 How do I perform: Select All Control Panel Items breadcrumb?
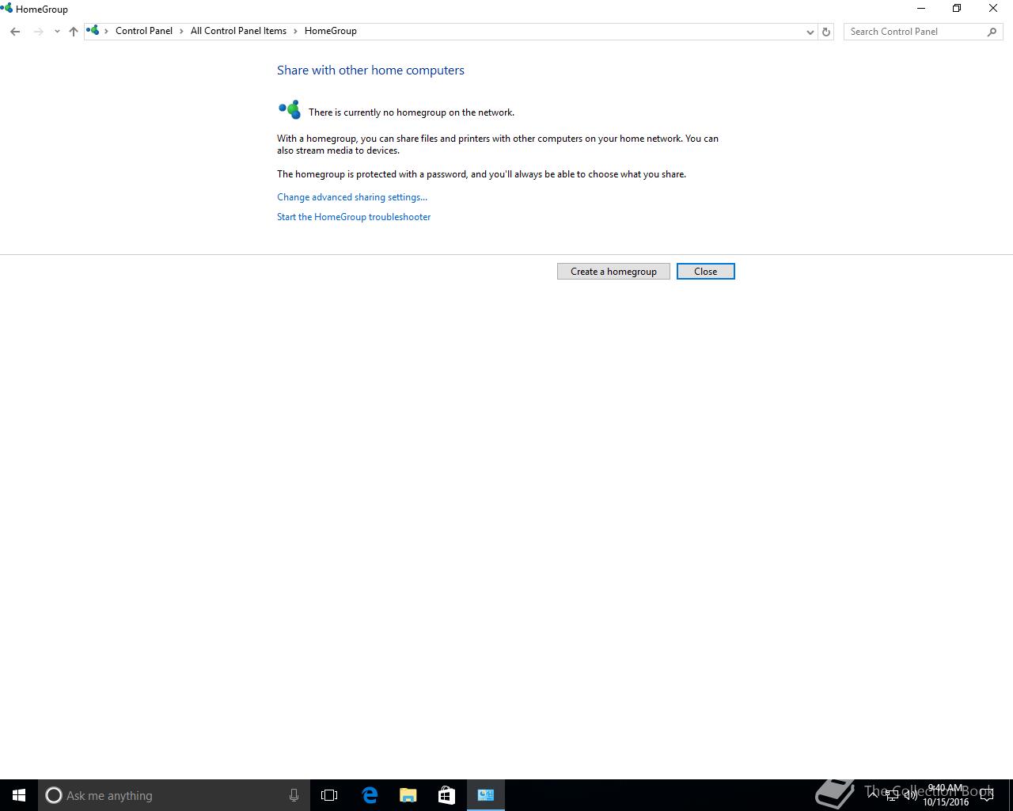[x=238, y=31]
